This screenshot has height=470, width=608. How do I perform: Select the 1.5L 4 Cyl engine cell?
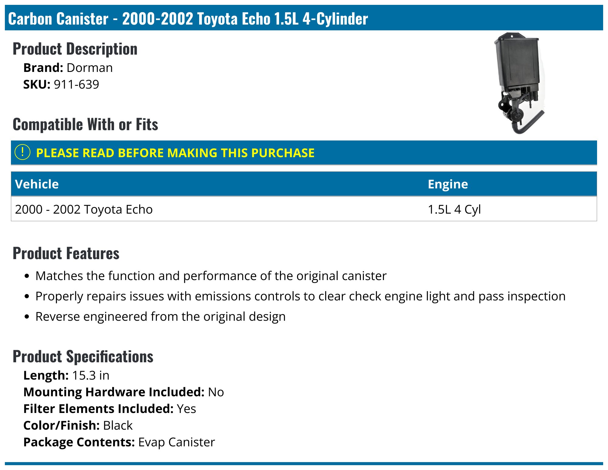coord(454,209)
